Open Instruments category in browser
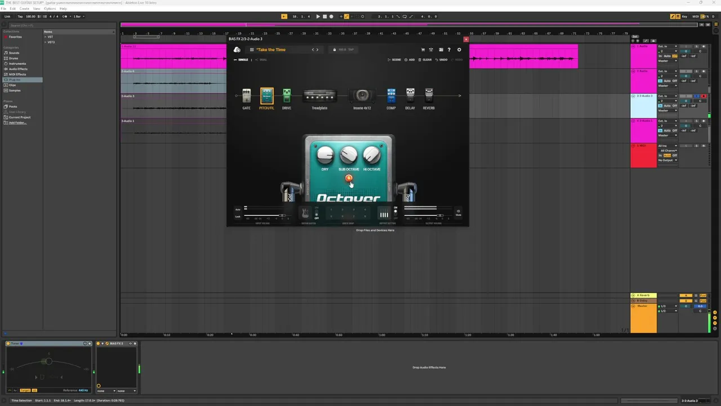Image resolution: width=721 pixels, height=406 pixels. pos(17,64)
